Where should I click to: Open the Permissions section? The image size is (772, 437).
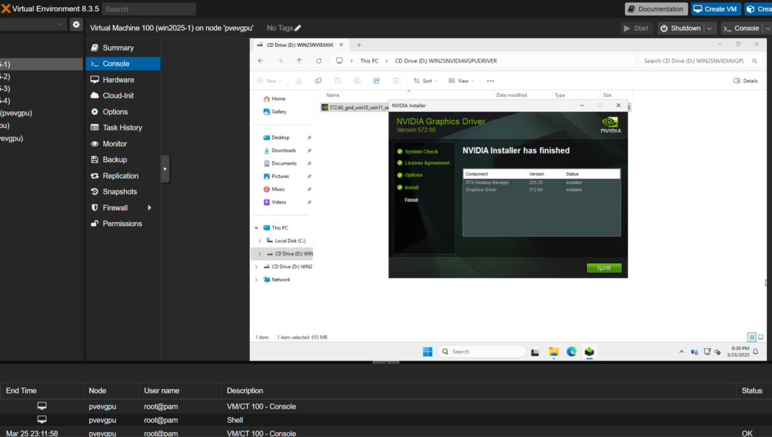[123, 223]
